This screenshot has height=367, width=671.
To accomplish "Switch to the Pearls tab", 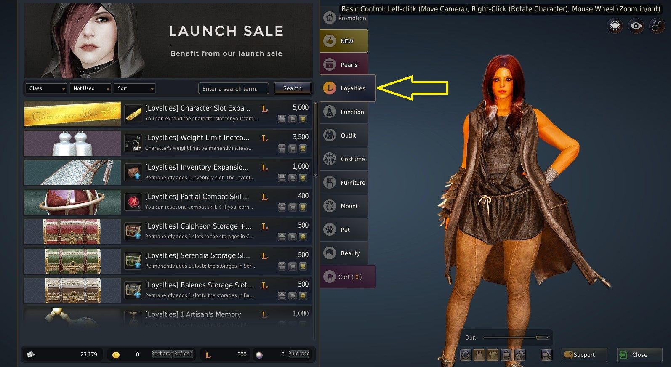I will pyautogui.click(x=344, y=64).
